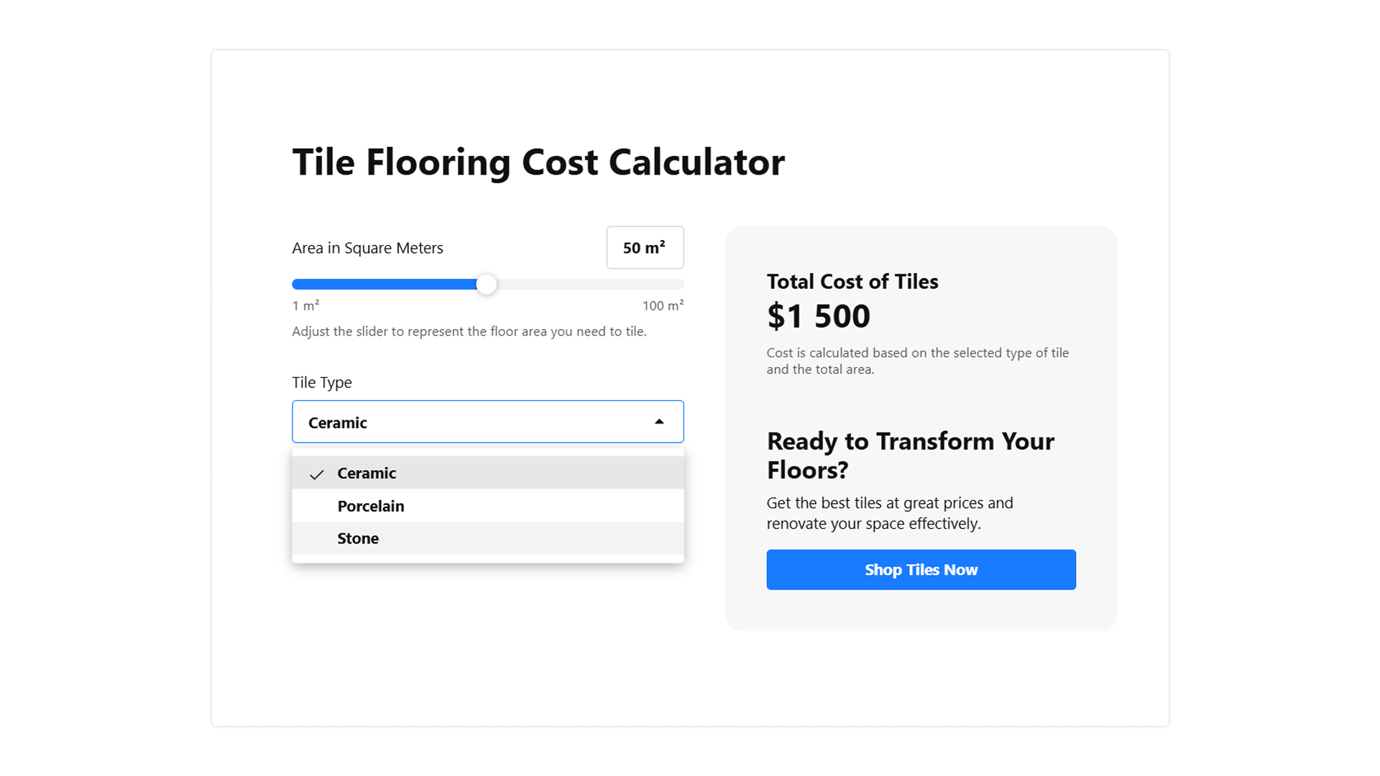The width and height of the screenshot is (1380, 776).
Task: Click the Total Cost of Tiles heading
Action: (852, 282)
